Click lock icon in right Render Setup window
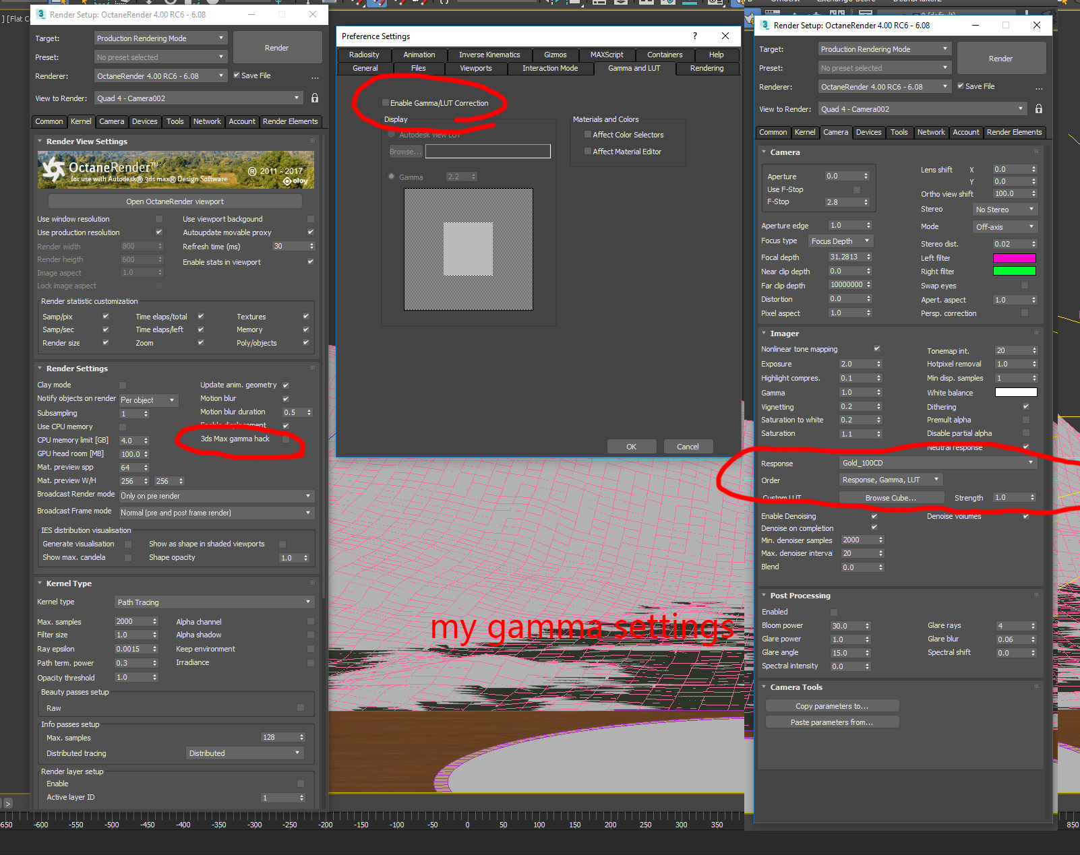This screenshot has height=855, width=1080. tap(1039, 109)
